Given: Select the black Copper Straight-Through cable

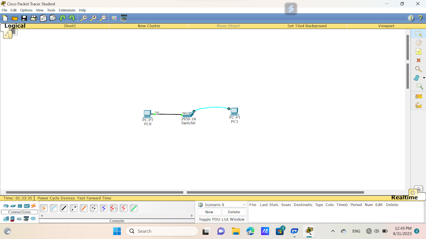Looking at the screenshot, I should (64, 208).
